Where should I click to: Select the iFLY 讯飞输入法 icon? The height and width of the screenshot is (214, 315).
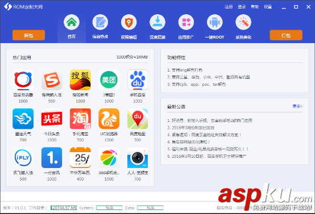click(23, 158)
